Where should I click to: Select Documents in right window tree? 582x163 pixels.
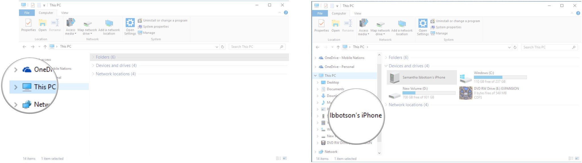pos(335,89)
